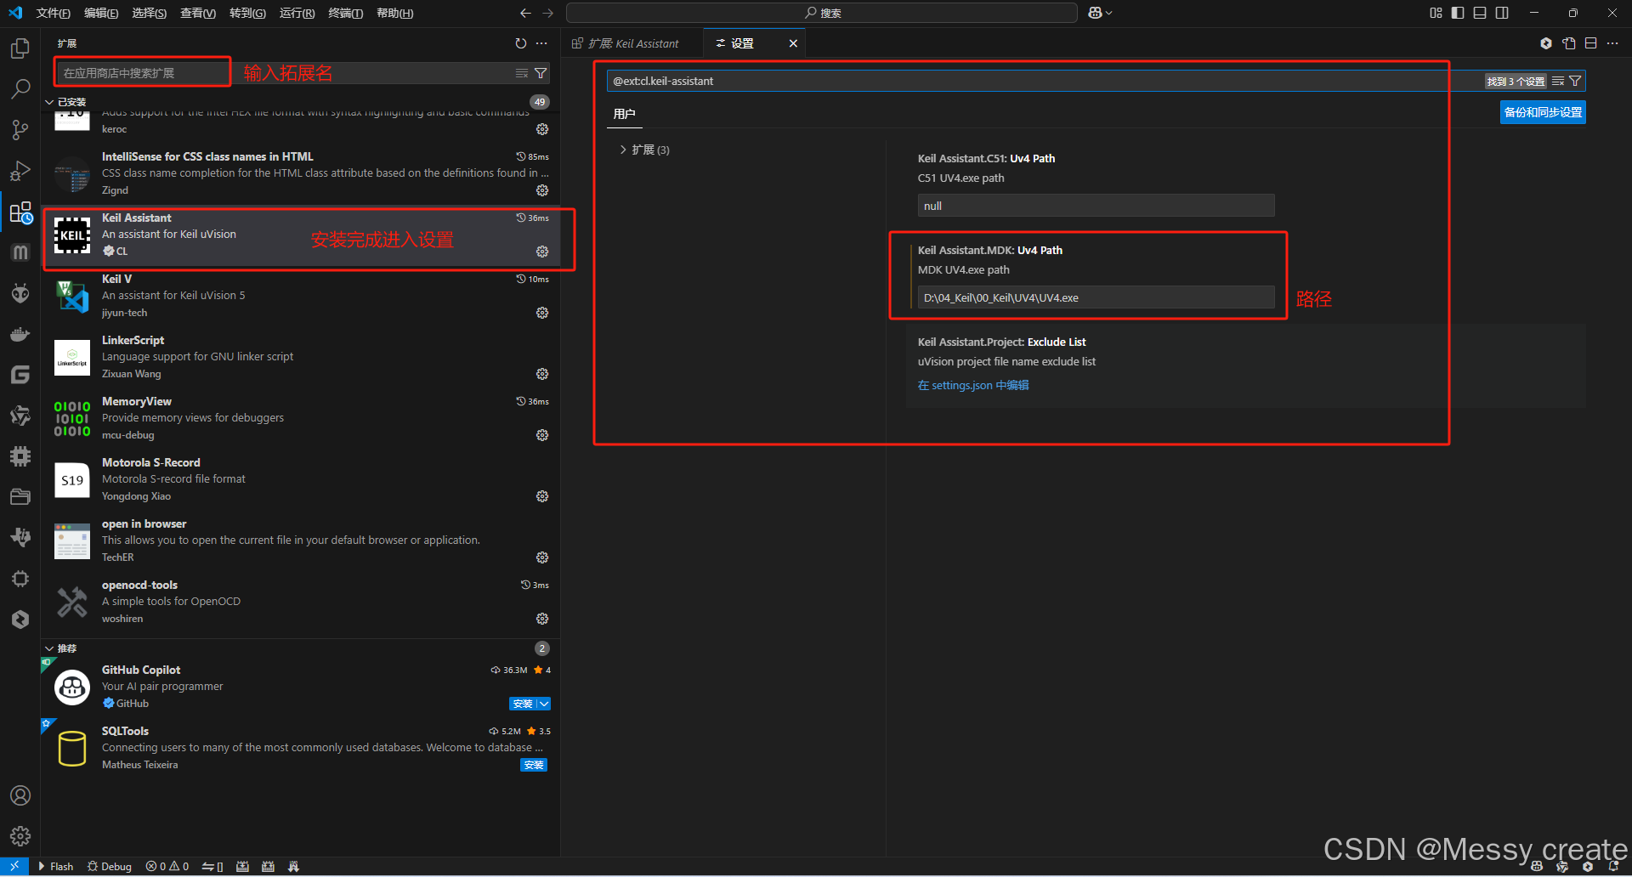Go back with the navigation arrow

[525, 13]
